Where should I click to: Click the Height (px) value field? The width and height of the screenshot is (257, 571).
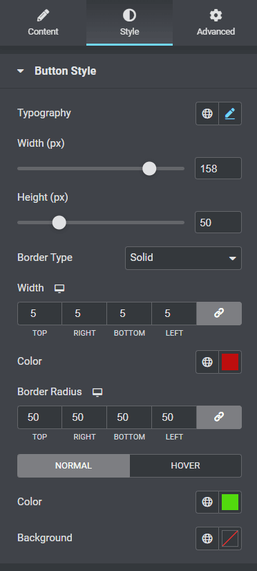(x=218, y=222)
